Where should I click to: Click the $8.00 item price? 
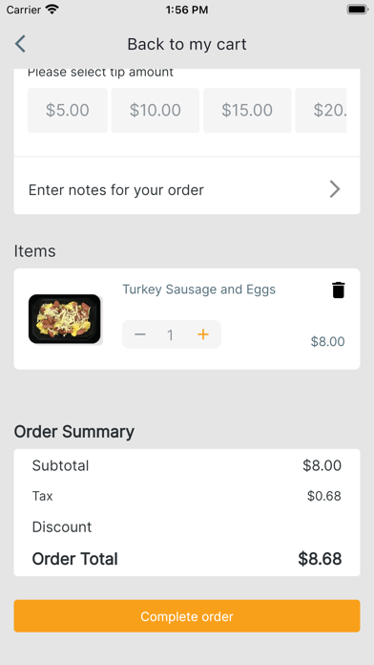click(328, 341)
